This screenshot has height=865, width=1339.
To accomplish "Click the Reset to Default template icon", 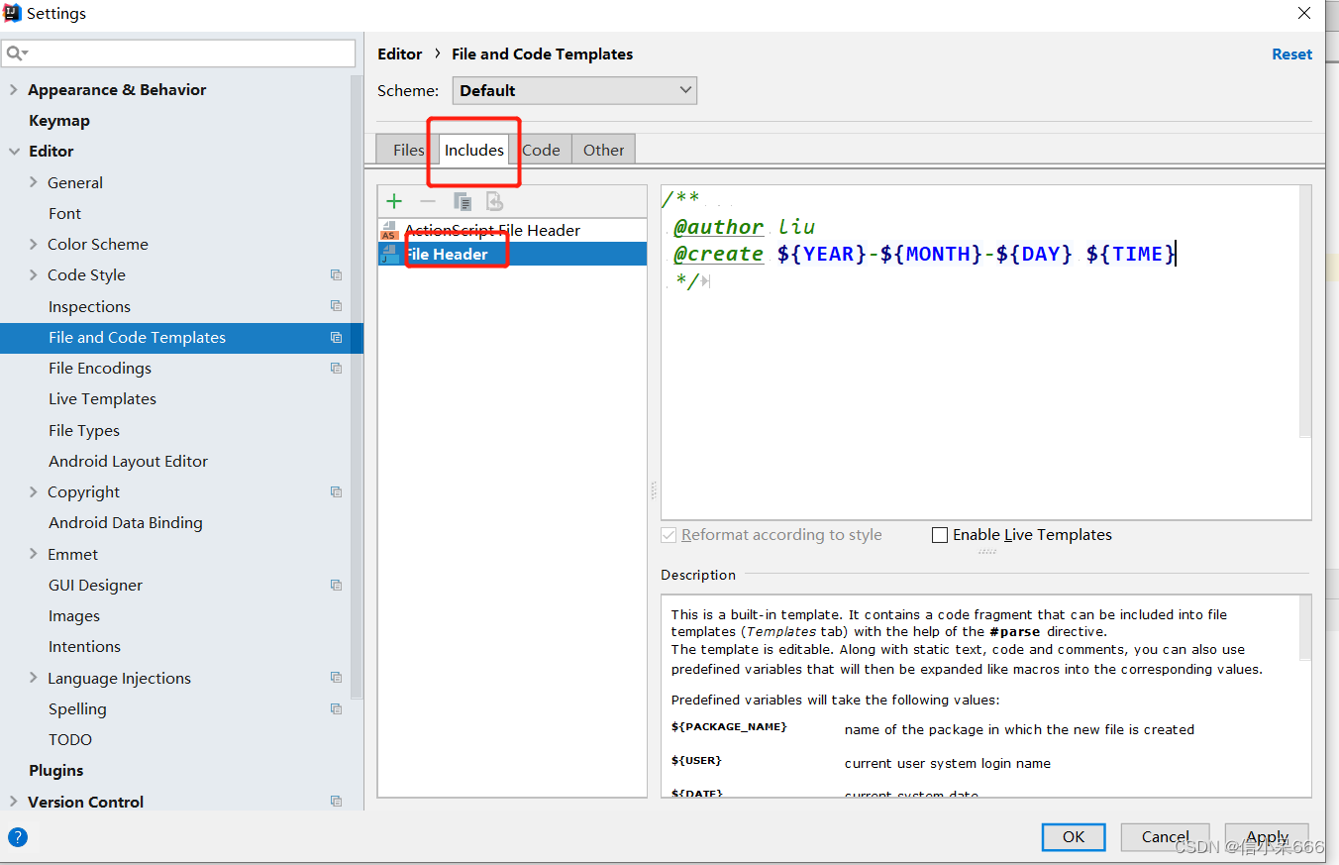I will [x=494, y=201].
